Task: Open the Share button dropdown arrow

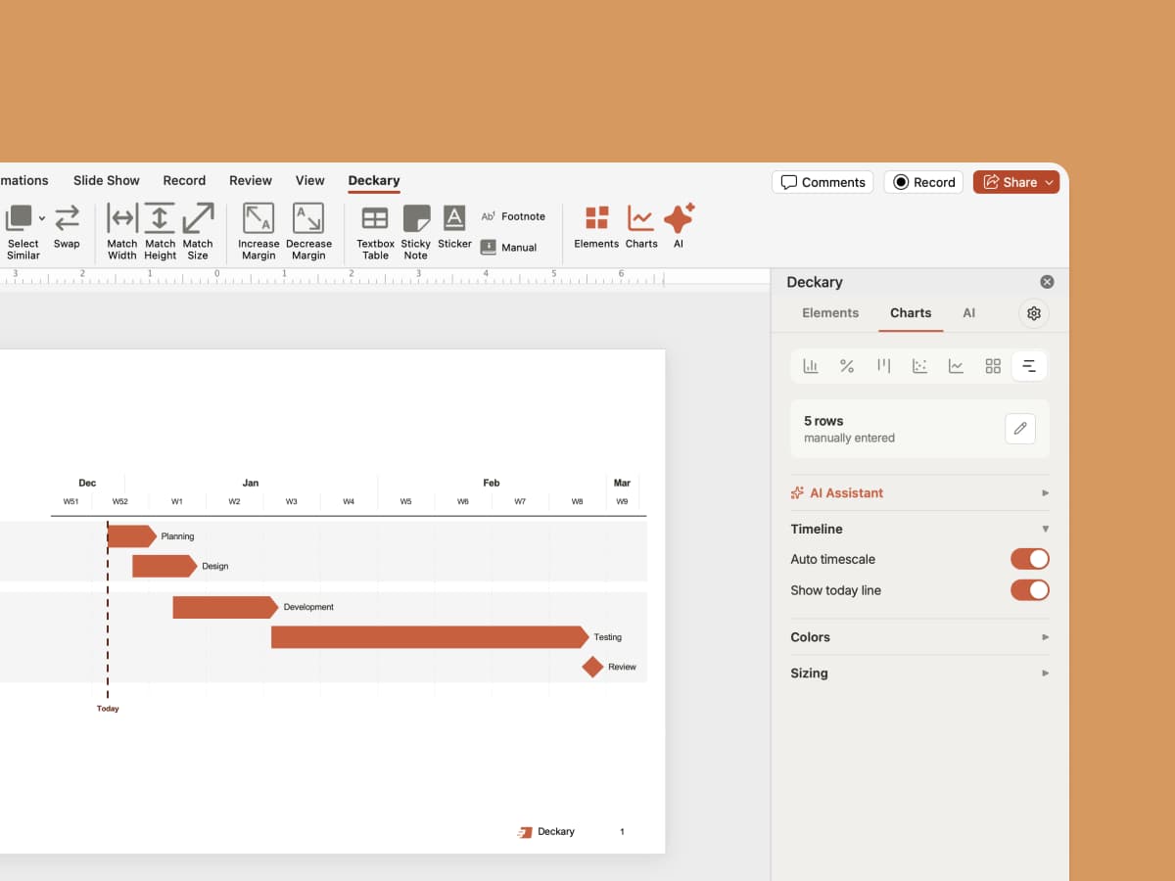Action: click(x=1050, y=182)
